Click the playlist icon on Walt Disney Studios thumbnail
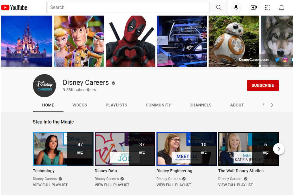The width and height of the screenshot is (293, 195). click(266, 153)
